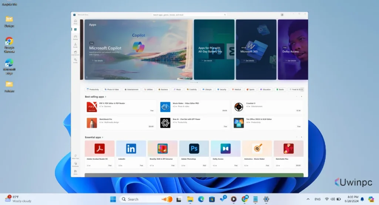Screen dimensions: 379x205
Task: Open the Entertainment section in Store sidebar
Action: click(76, 53)
